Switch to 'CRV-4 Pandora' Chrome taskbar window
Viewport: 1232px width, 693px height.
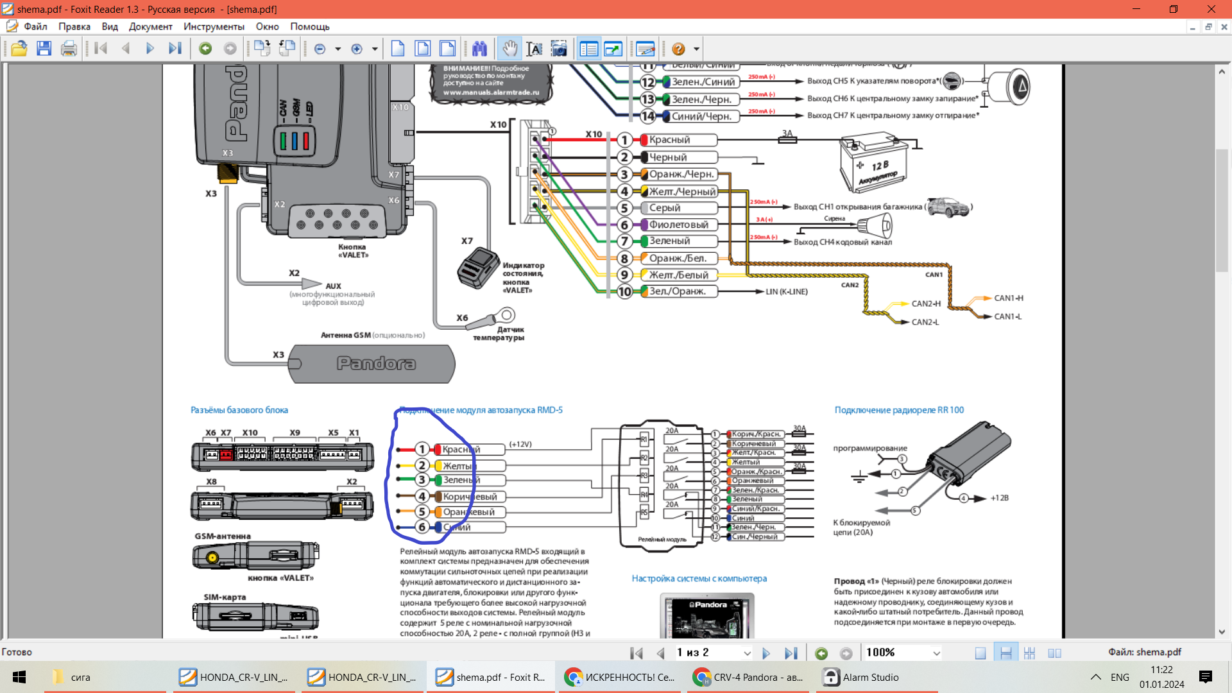click(748, 677)
